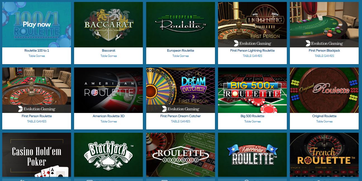Open Casino Hold'em Poker thumbnail
362x181 pixels.
point(37,155)
